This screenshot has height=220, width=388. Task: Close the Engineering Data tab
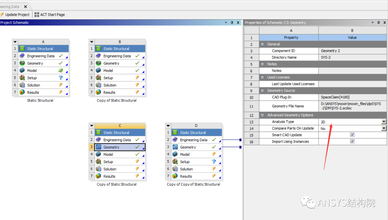[x=26, y=7]
